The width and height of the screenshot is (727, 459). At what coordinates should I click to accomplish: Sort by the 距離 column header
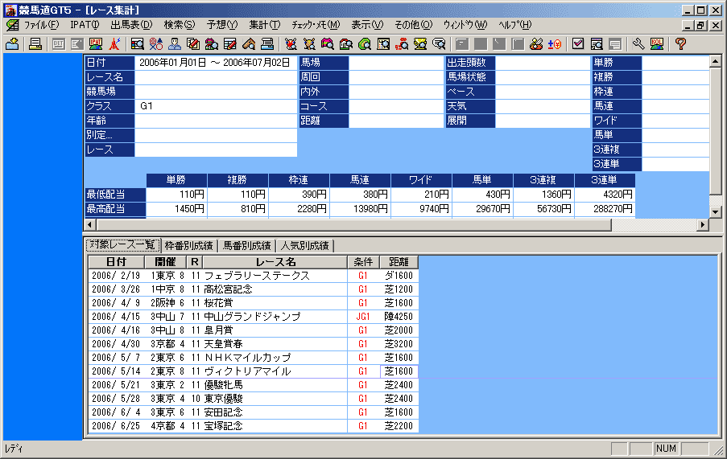pos(399,262)
